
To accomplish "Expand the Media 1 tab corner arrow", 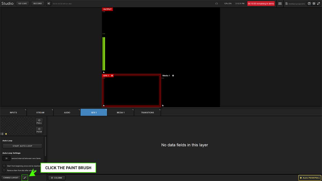I will [x=133, y=110].
